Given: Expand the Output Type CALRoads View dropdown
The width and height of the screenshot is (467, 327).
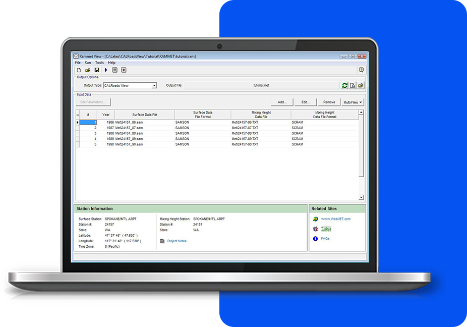Looking at the screenshot, I should point(154,86).
